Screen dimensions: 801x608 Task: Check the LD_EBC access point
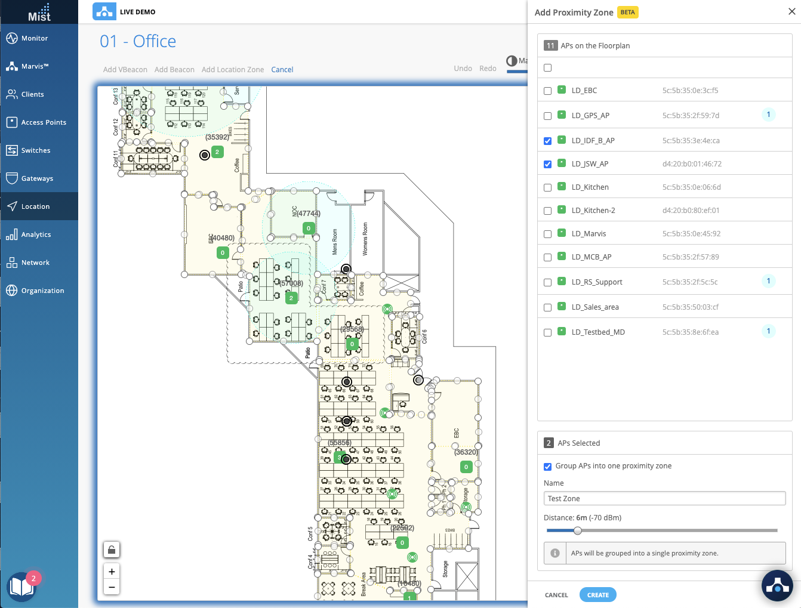point(547,91)
